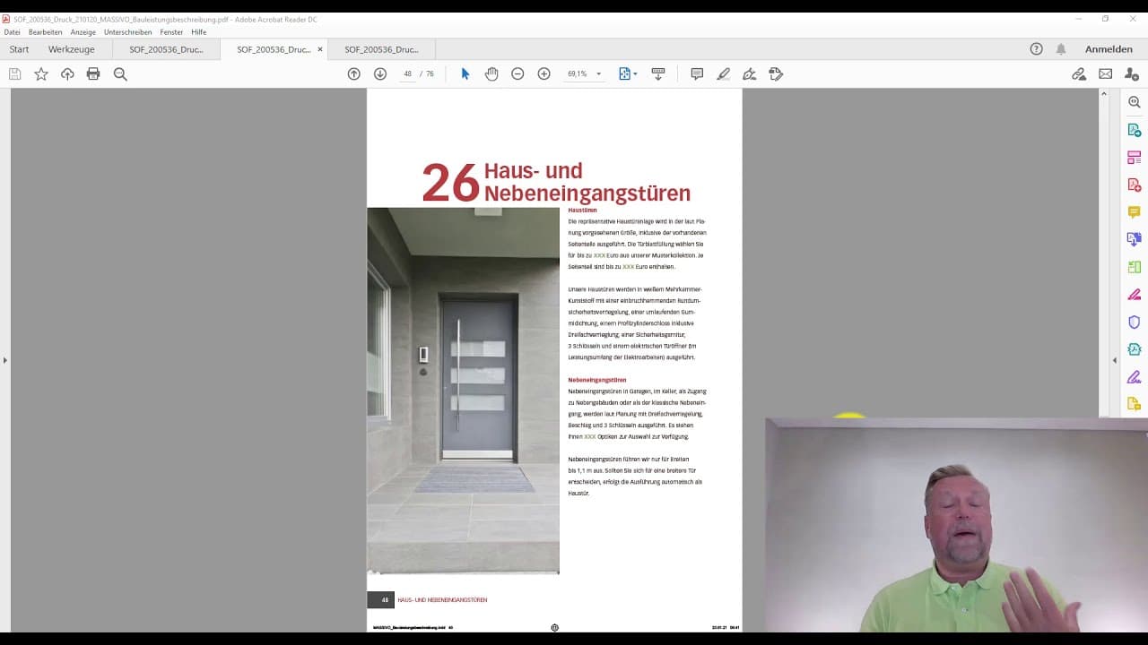The image size is (1148, 645).
Task: Click the footer text HAUS- UND NEBENEINGANGSTÜREN
Action: pyautogui.click(x=442, y=600)
